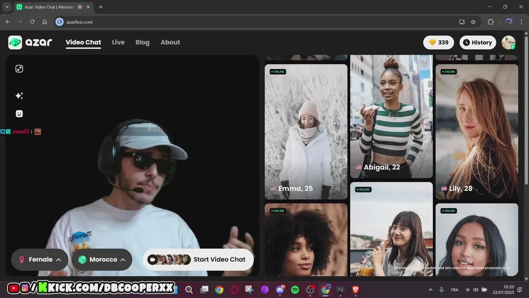Go back in browser history
The width and height of the screenshot is (529, 298).
7,22
